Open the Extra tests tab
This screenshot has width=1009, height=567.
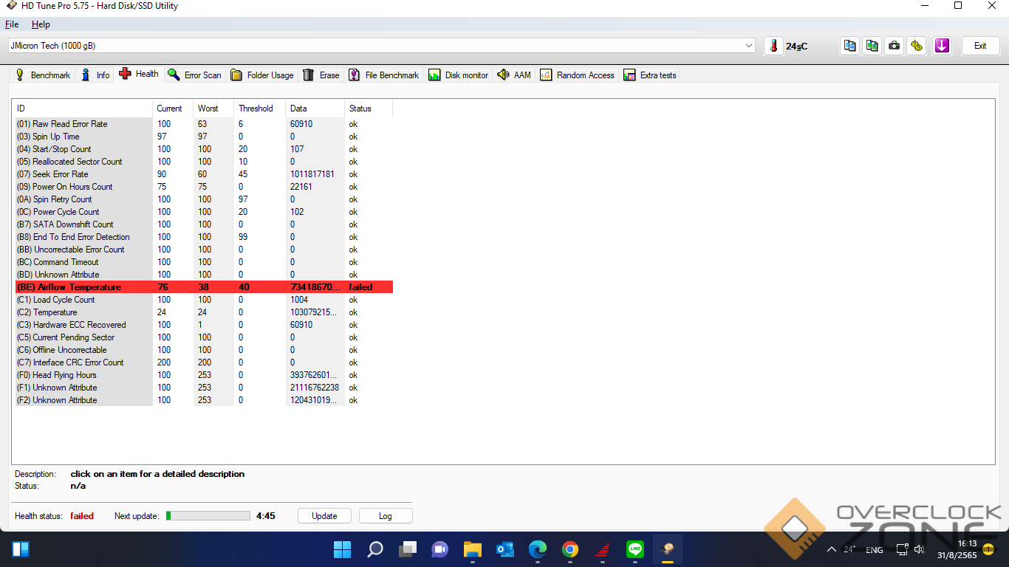[650, 75]
